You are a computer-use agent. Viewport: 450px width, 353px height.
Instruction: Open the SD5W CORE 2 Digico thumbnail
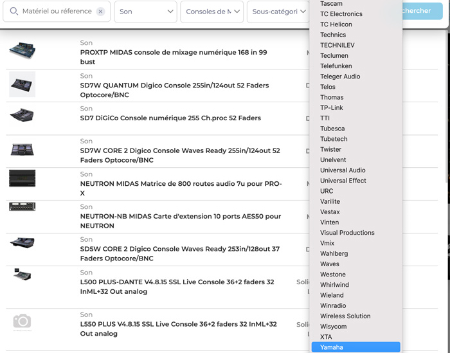click(22, 242)
